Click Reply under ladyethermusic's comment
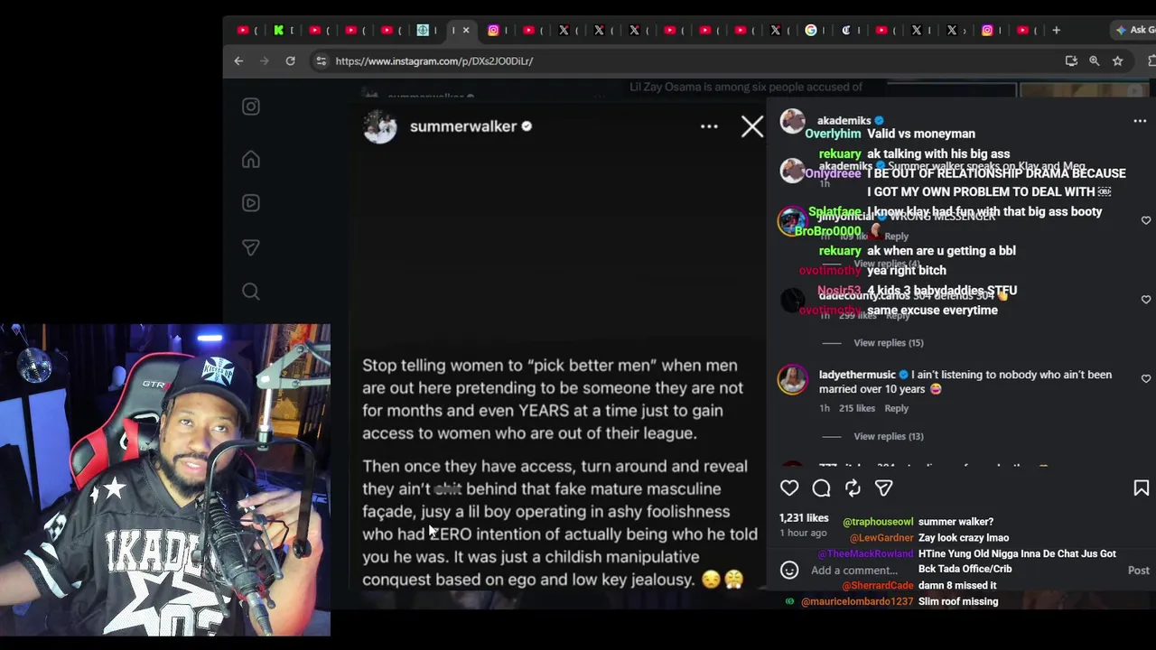The width and height of the screenshot is (1156, 650). click(896, 408)
